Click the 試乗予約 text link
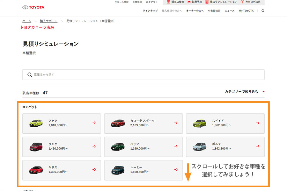 coord(197,2)
